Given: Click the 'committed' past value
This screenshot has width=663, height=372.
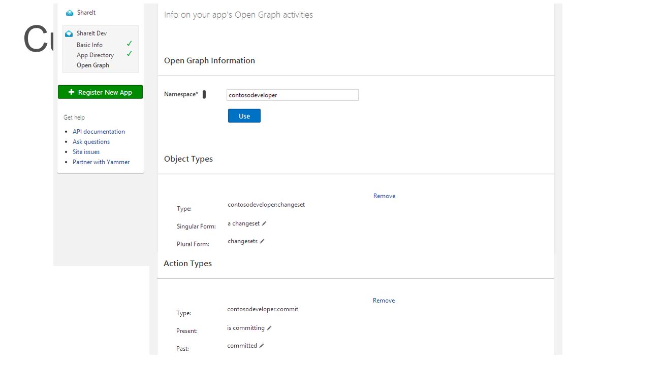Looking at the screenshot, I should click(x=242, y=346).
